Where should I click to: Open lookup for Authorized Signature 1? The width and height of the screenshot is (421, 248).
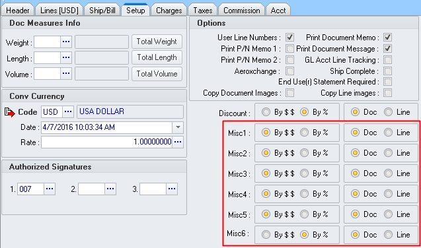50,189
